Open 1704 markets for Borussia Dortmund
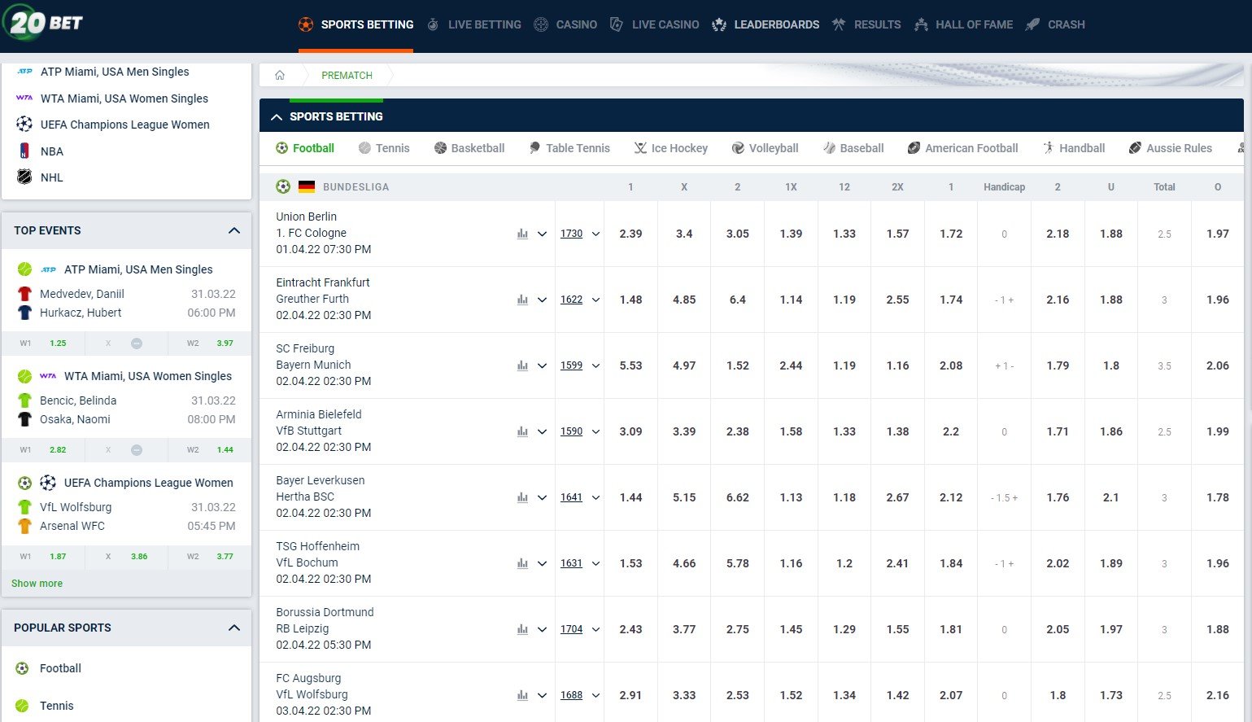Screen dimensions: 1252x722 (571, 629)
